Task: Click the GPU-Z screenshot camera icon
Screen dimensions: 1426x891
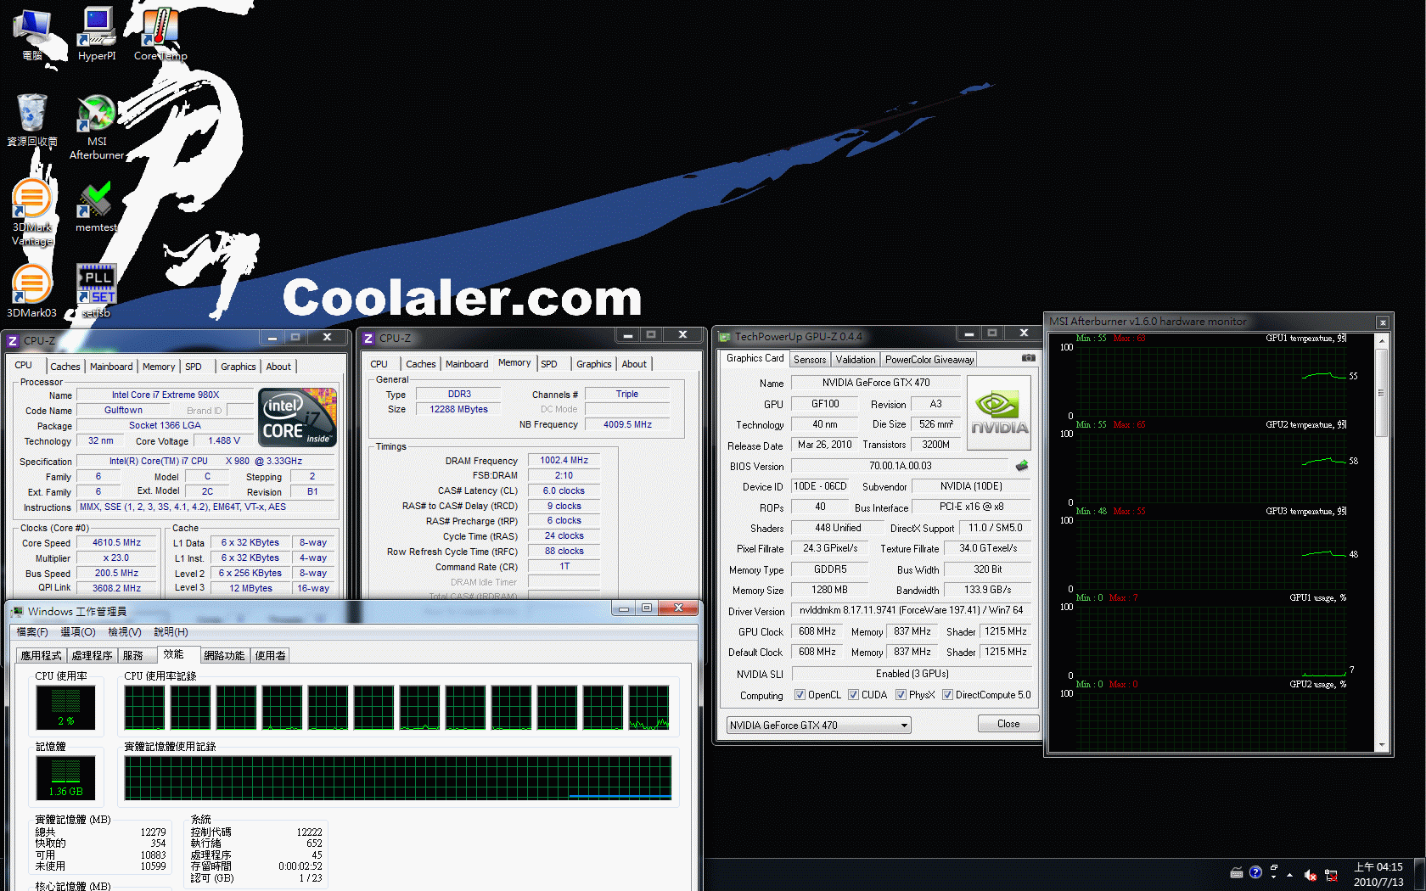Action: pyautogui.click(x=1028, y=358)
